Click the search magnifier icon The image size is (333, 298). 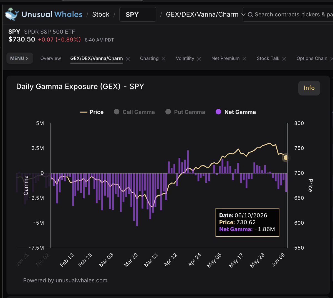point(250,14)
